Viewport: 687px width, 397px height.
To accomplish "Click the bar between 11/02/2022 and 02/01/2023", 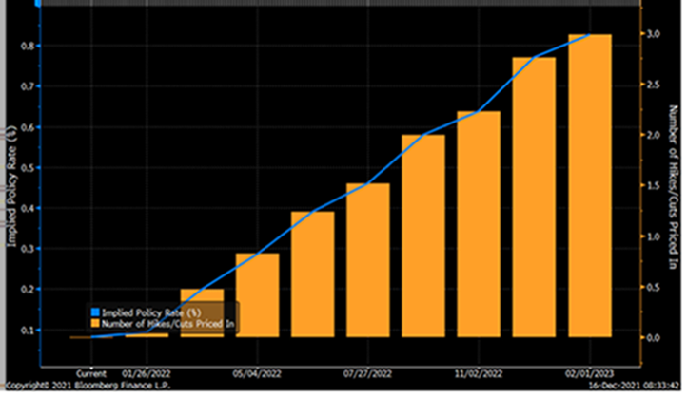I will coord(534,199).
